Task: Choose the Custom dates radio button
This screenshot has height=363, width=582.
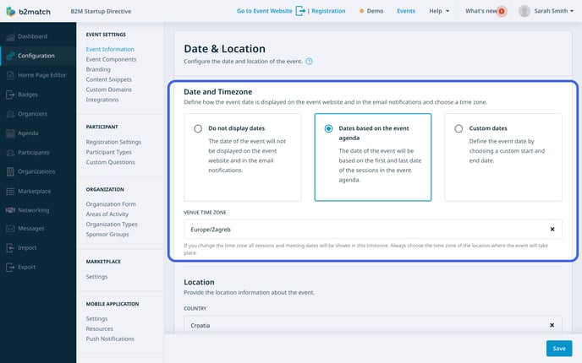Action: click(458, 128)
